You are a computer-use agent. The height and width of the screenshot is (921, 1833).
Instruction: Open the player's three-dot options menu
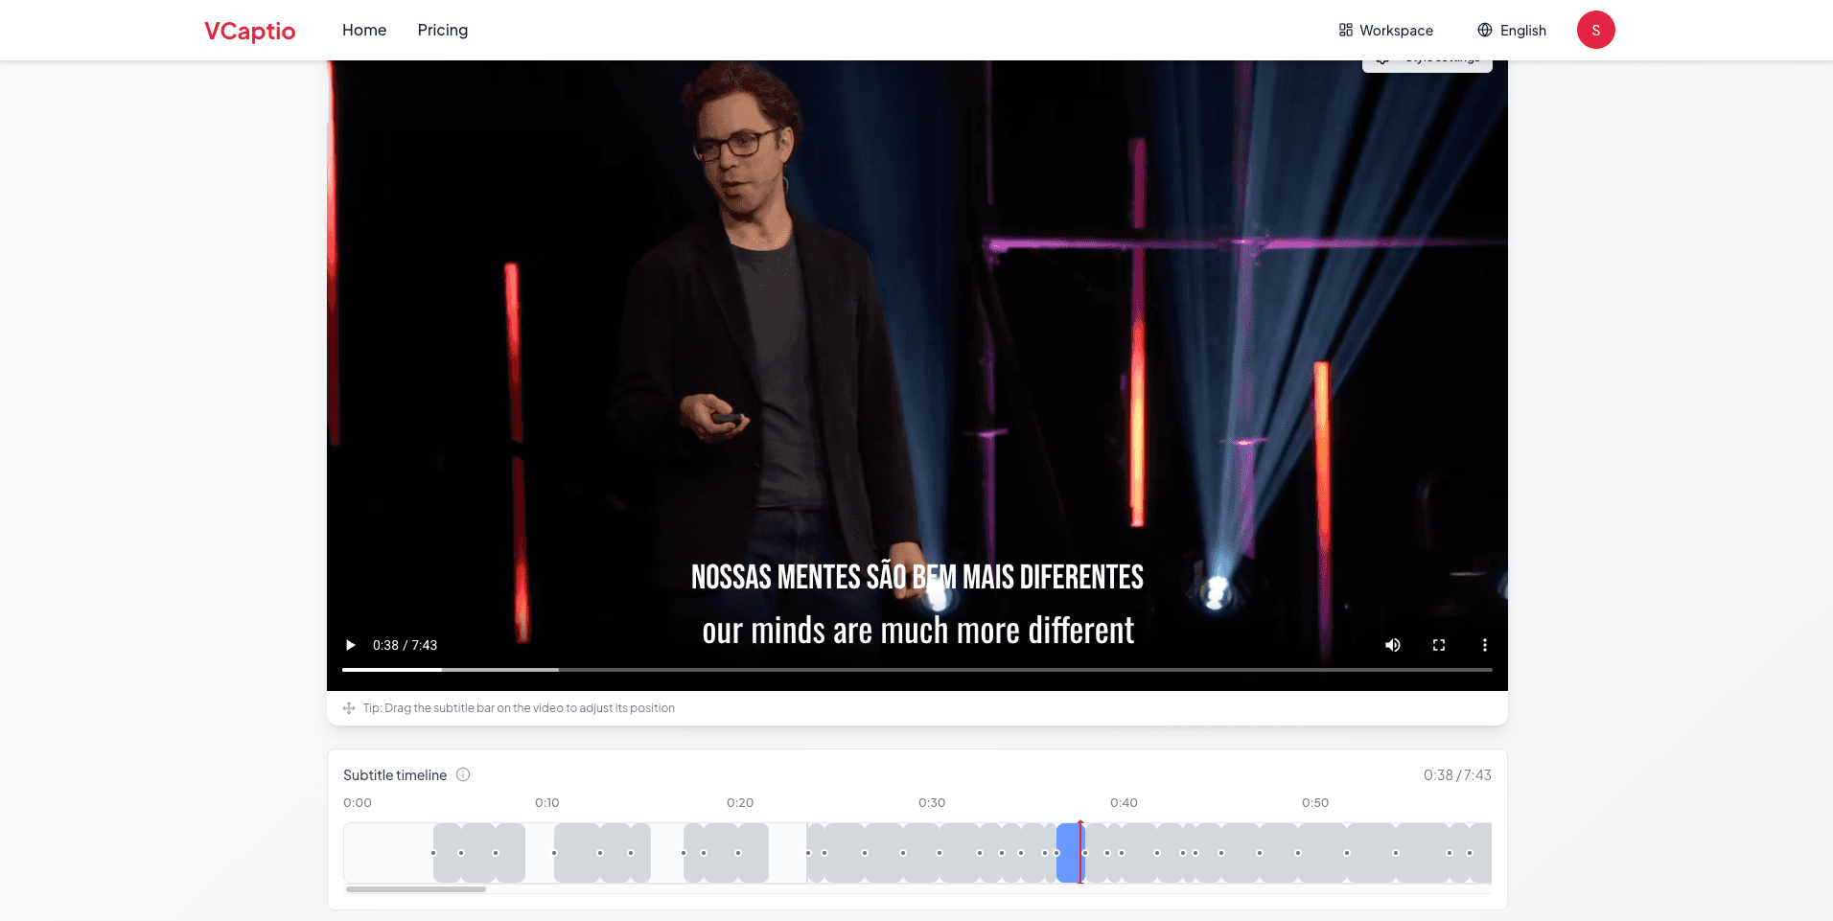point(1485,645)
